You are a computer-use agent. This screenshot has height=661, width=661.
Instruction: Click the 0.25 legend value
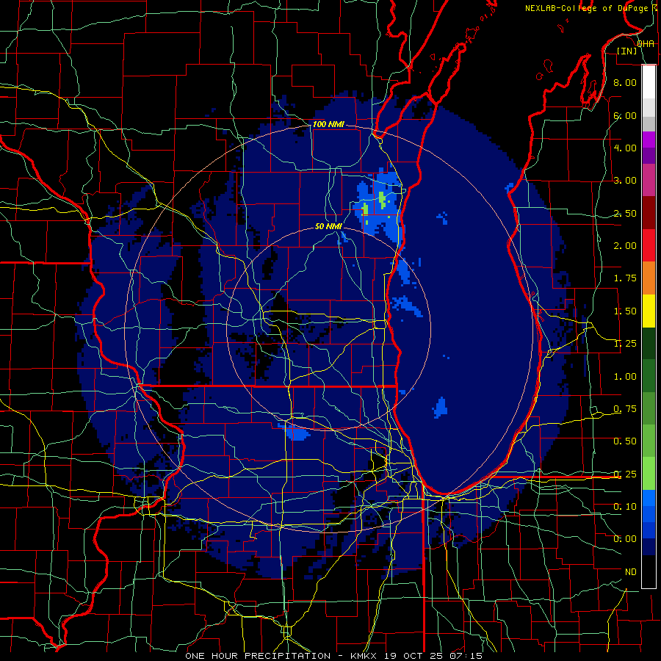[x=625, y=474]
